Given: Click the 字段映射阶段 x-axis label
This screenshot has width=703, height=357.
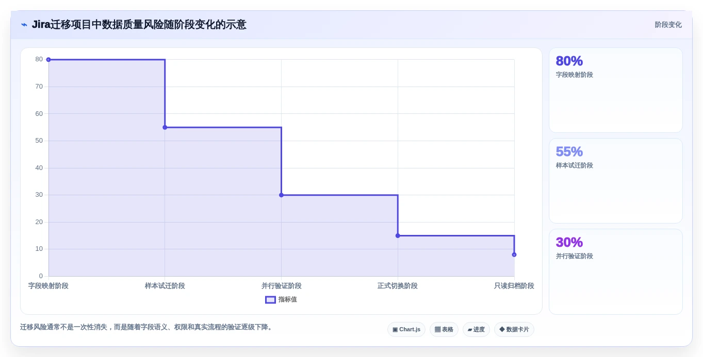Looking at the screenshot, I should click(48, 286).
